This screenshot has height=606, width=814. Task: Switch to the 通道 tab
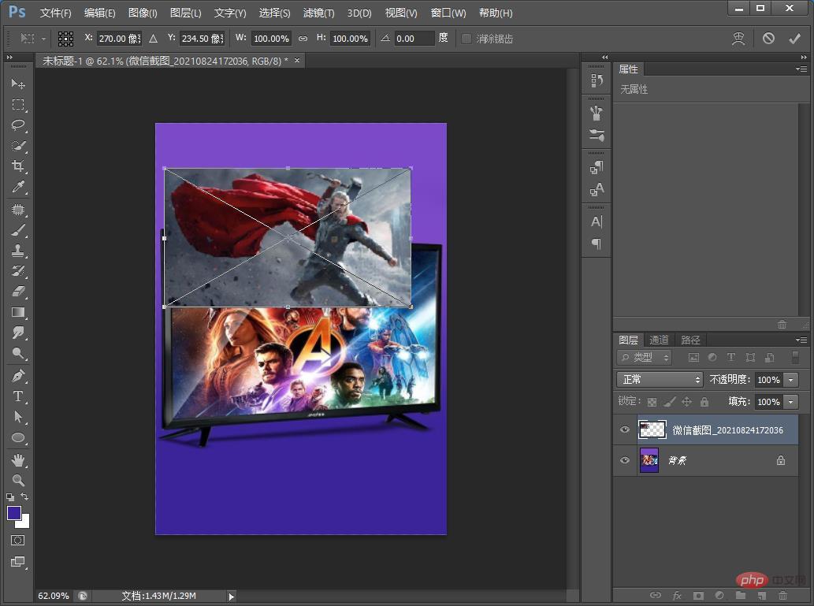point(659,340)
